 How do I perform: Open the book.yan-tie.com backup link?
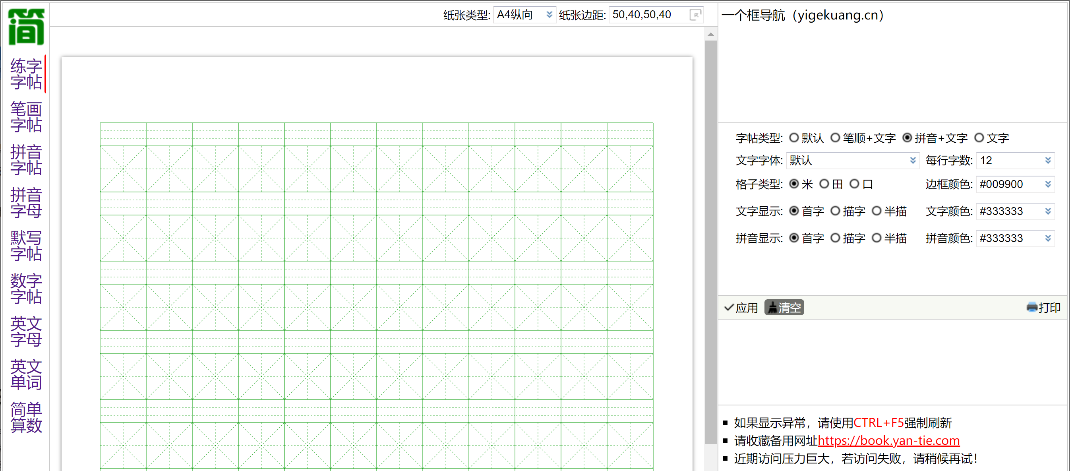[x=888, y=440]
